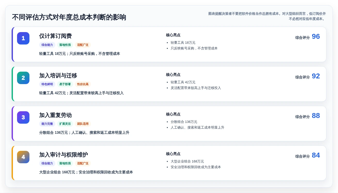
Task: Open the 加入审计与权限维护 card title
Action: pyautogui.click(x=64, y=155)
